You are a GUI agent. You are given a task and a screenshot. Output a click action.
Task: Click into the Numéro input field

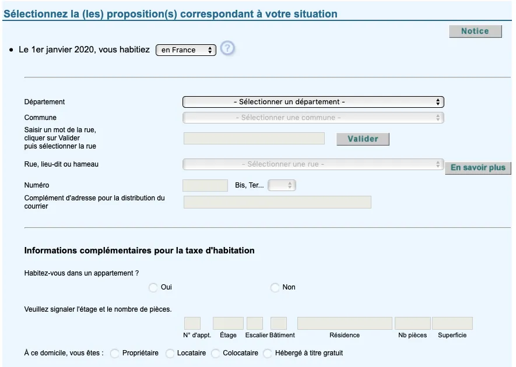pyautogui.click(x=205, y=185)
